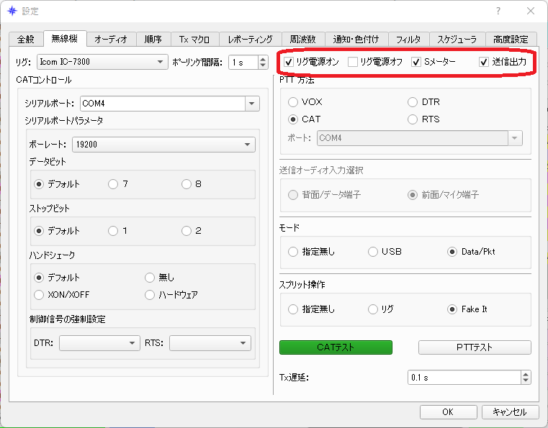
Task: Select the 無線機 tab
Action: [65, 38]
